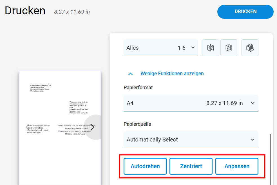277x185 pixels.
Task: Click the upward chevron beside Wenige Funktionen
Action: [x=130, y=74]
